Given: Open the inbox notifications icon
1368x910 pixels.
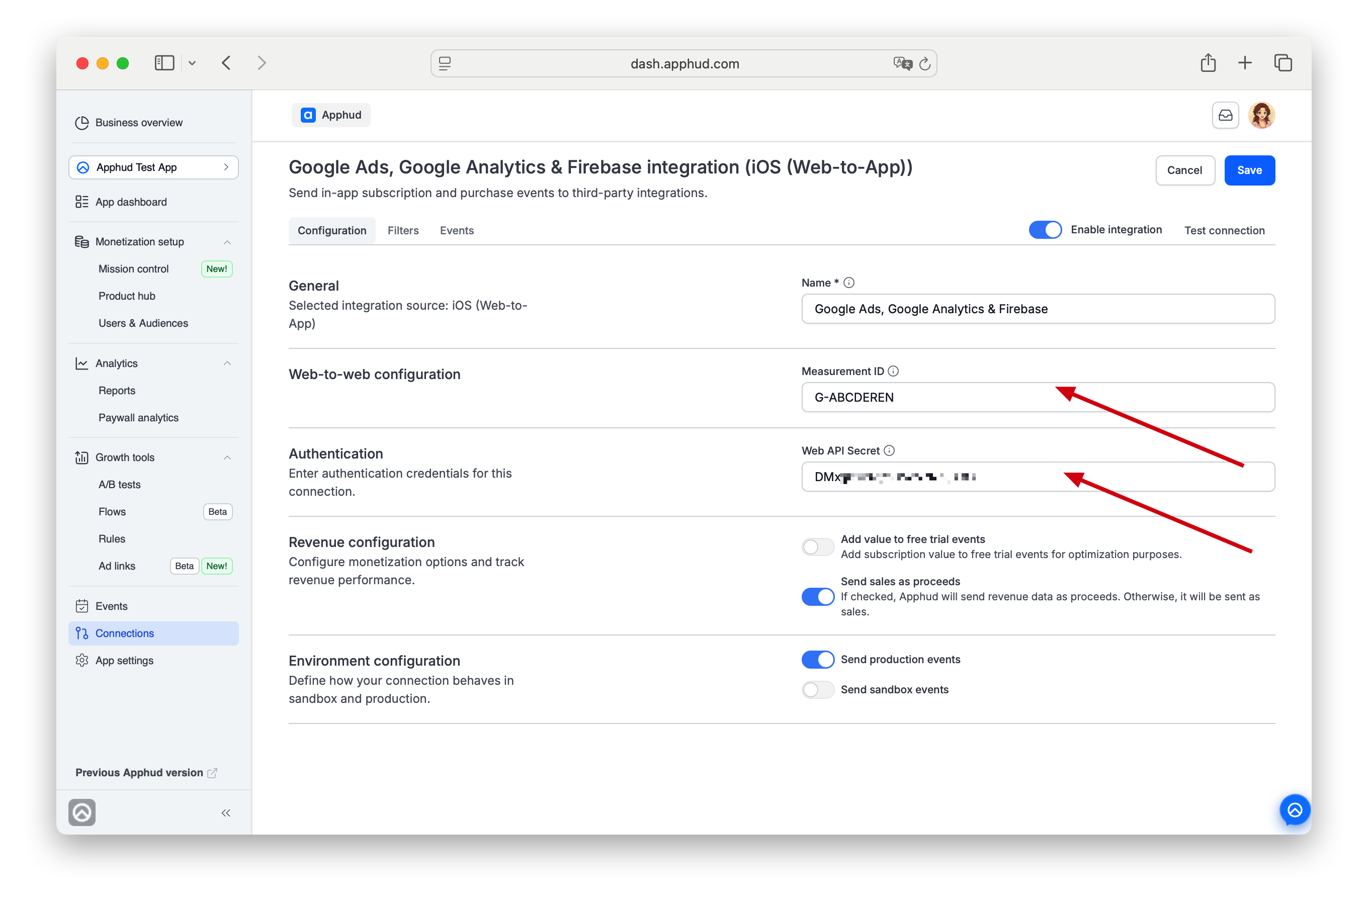Looking at the screenshot, I should (x=1225, y=115).
